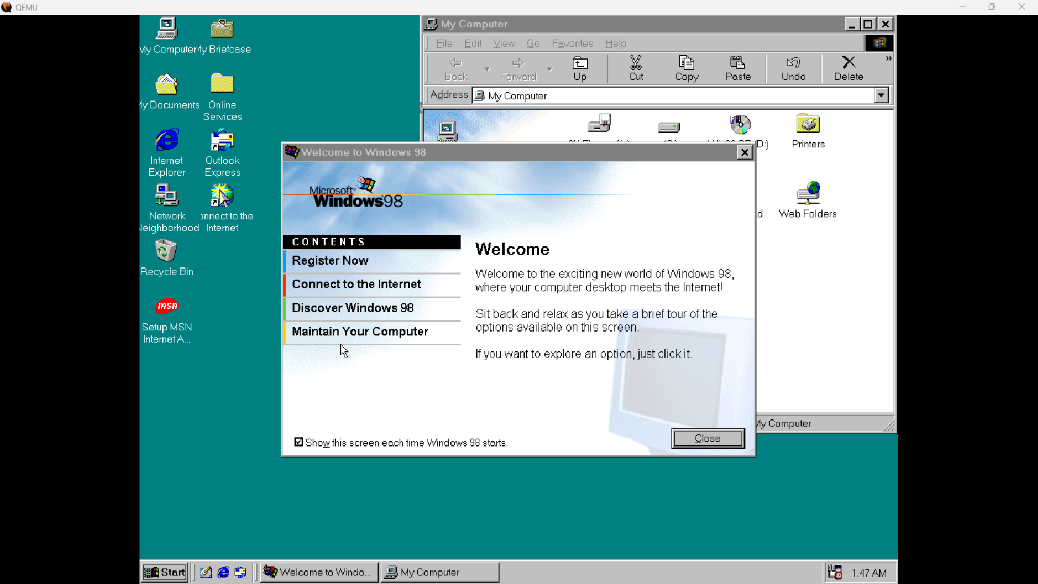The height and width of the screenshot is (584, 1038).
Task: Open the Address bar dropdown list
Action: pyautogui.click(x=881, y=95)
